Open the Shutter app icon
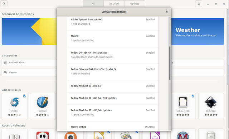This screenshot has height=139, width=229. pos(14,102)
